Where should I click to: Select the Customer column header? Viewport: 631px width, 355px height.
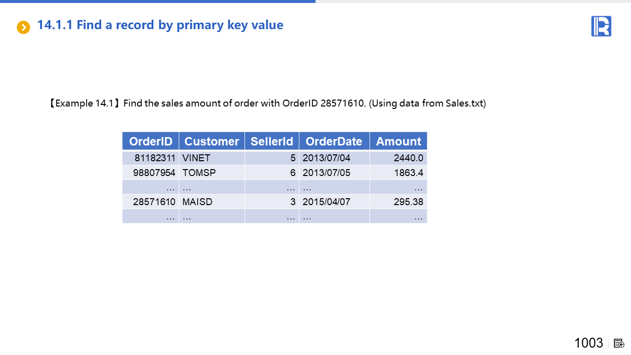coord(211,142)
